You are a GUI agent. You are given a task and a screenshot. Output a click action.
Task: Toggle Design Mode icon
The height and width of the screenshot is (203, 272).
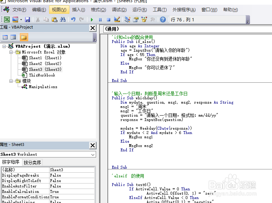click(x=117, y=20)
